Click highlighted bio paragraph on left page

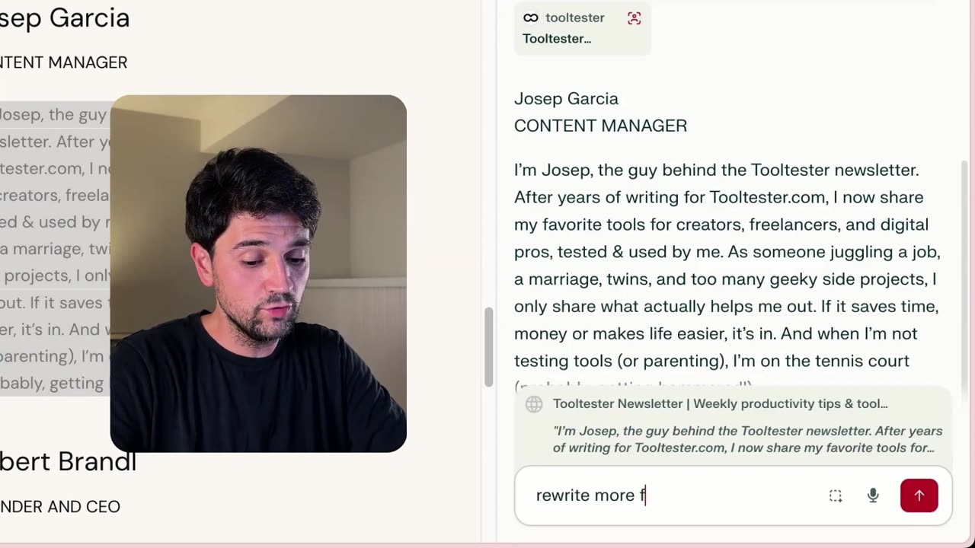[x=55, y=249]
